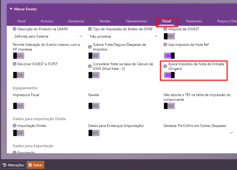This screenshot has height=170, width=237.
Task: Switch to the Geral tab
Action: click(x=21, y=21)
